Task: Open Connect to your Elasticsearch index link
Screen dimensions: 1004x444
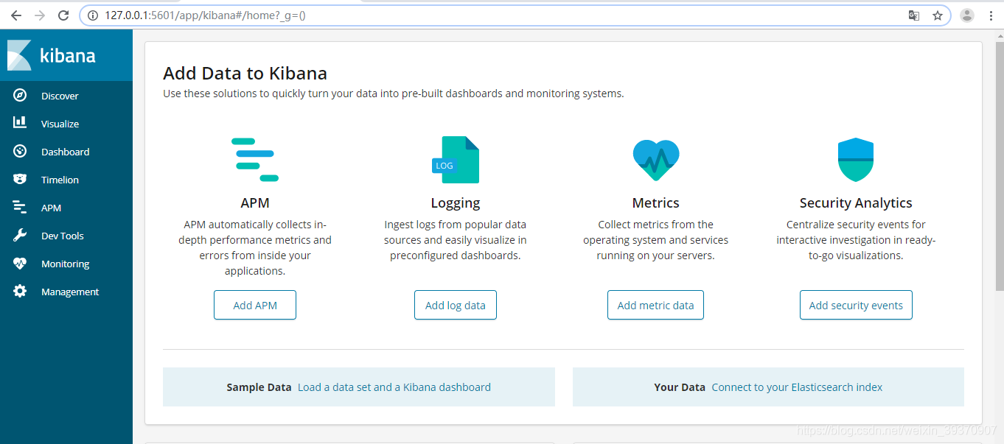Action: [x=797, y=387]
